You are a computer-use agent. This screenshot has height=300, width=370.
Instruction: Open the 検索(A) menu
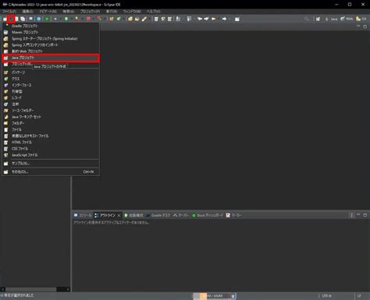click(69, 12)
